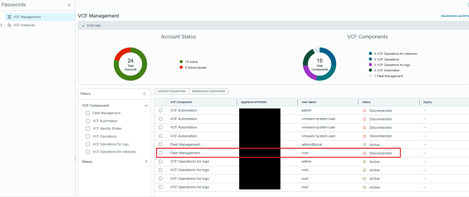This screenshot has height=197, width=469.
Task: Click the '4 VCF Operations for networks' legend entry
Action: (x=395, y=54)
